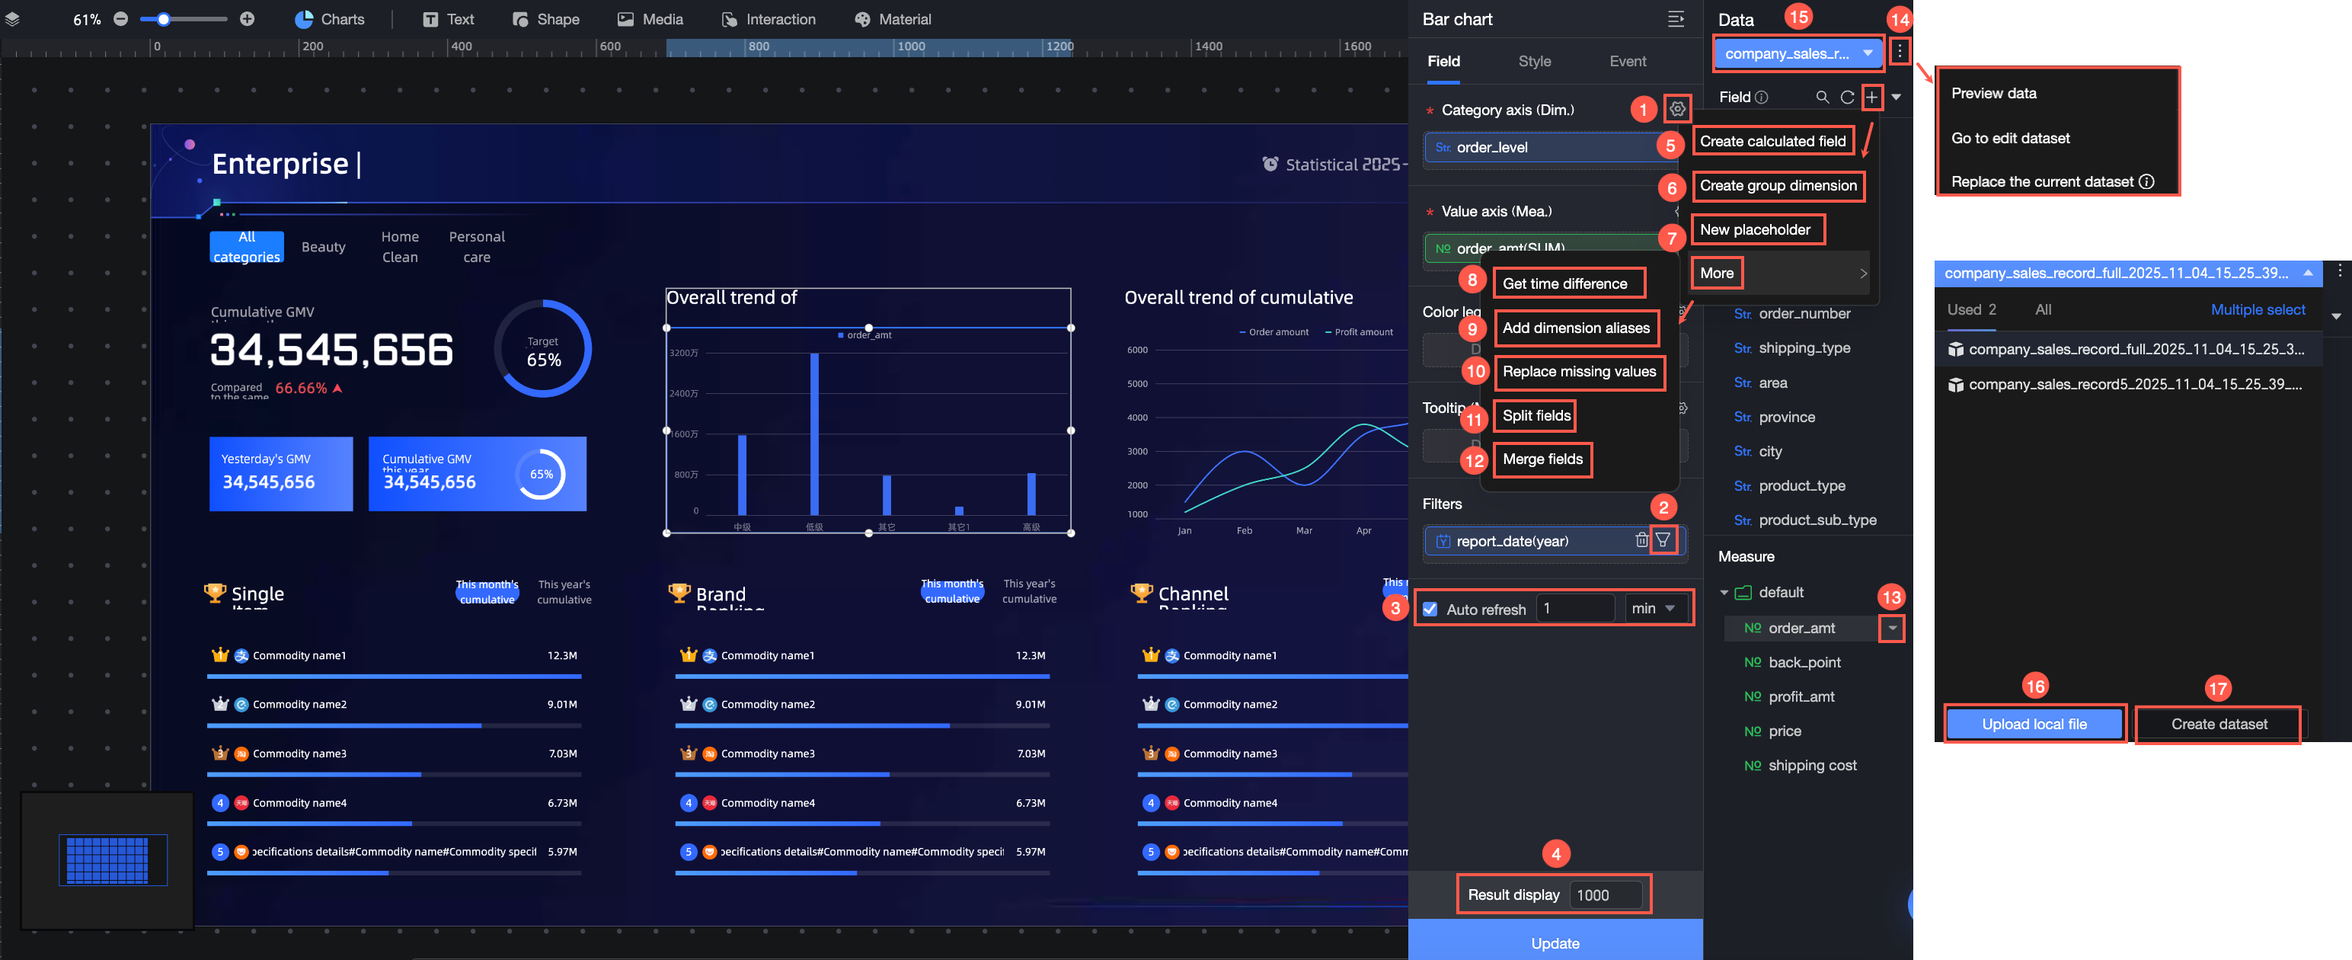Viewport: 2352px width, 960px height.
Task: Refresh the field list
Action: 1847,97
